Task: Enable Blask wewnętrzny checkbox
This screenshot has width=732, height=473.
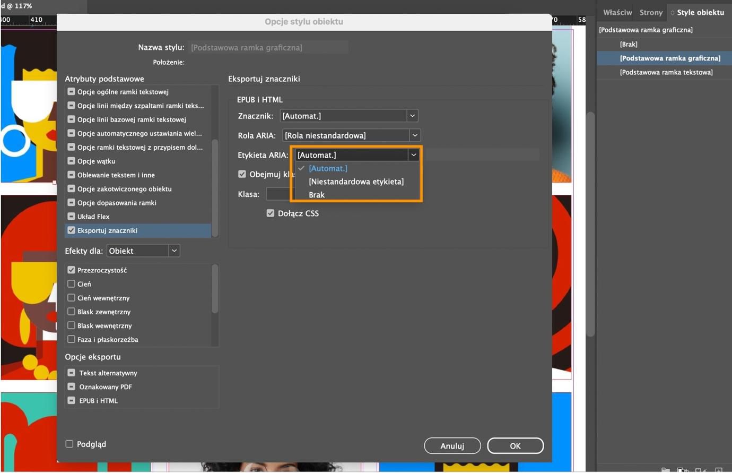Action: pyautogui.click(x=71, y=325)
